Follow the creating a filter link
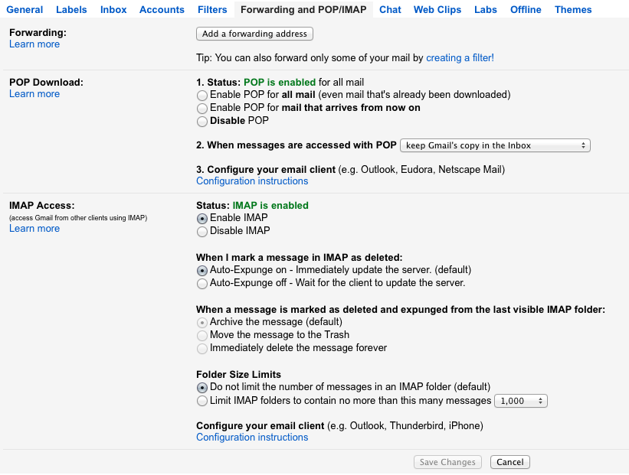This screenshot has width=629, height=475. pos(460,57)
